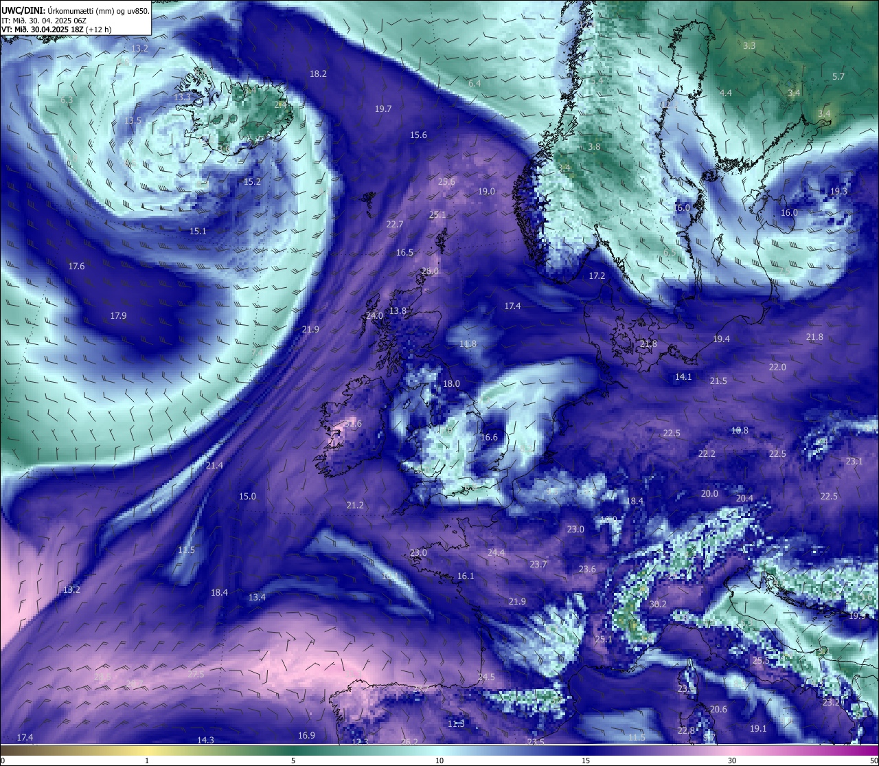Click the 13.4 value in the Bay of Biscay
The width and height of the screenshot is (879, 766).
coord(257,597)
